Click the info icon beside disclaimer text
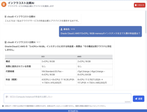 3,106
